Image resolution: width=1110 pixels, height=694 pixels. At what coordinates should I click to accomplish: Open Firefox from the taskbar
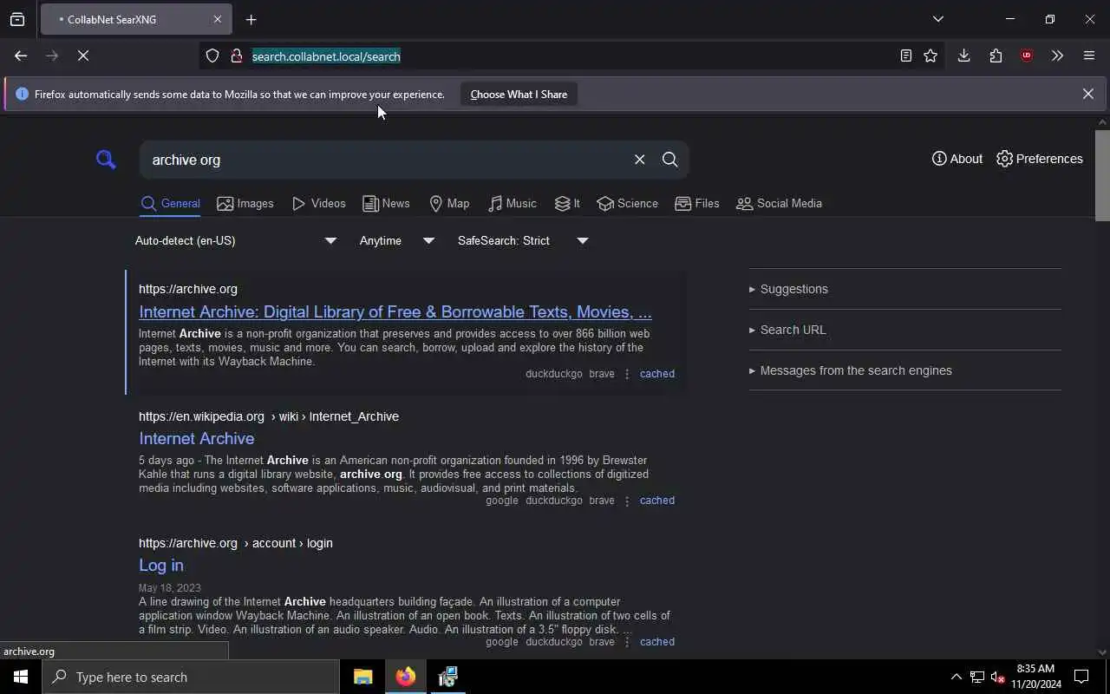tap(405, 677)
